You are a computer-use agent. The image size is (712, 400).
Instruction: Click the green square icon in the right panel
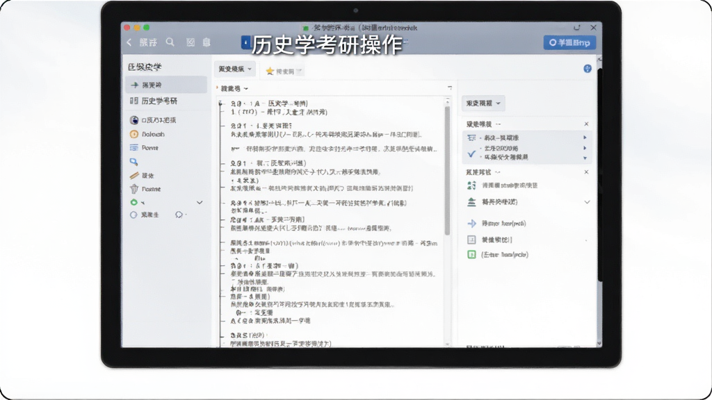tap(471, 254)
